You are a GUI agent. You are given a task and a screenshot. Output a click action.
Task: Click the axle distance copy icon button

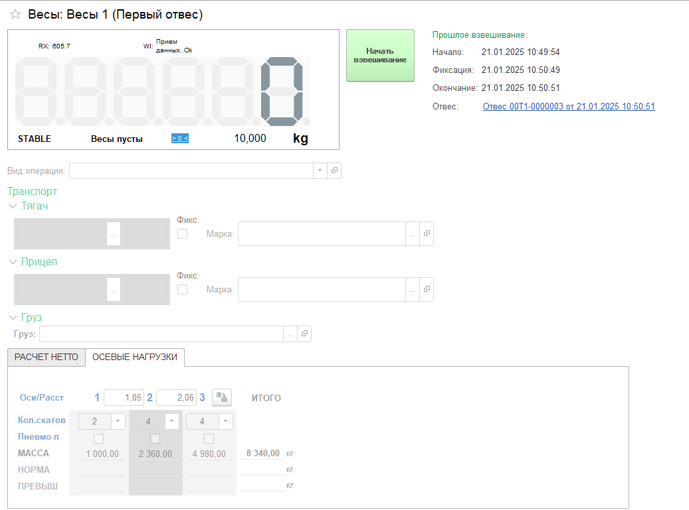pos(222,397)
